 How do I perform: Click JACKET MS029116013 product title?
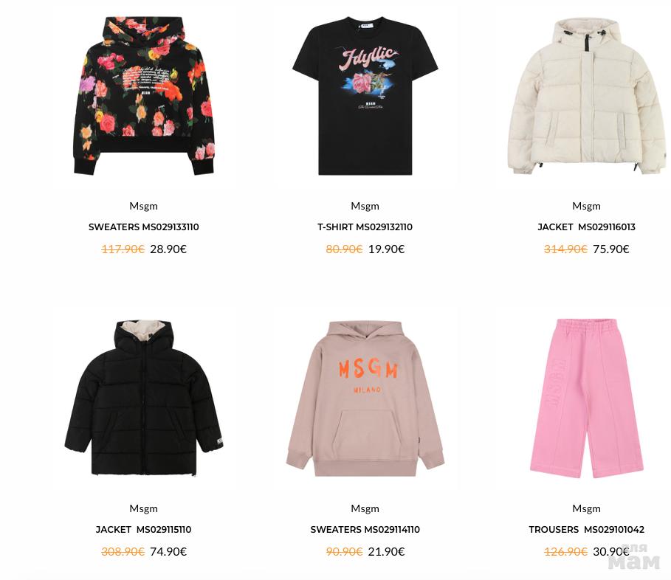coord(586,227)
